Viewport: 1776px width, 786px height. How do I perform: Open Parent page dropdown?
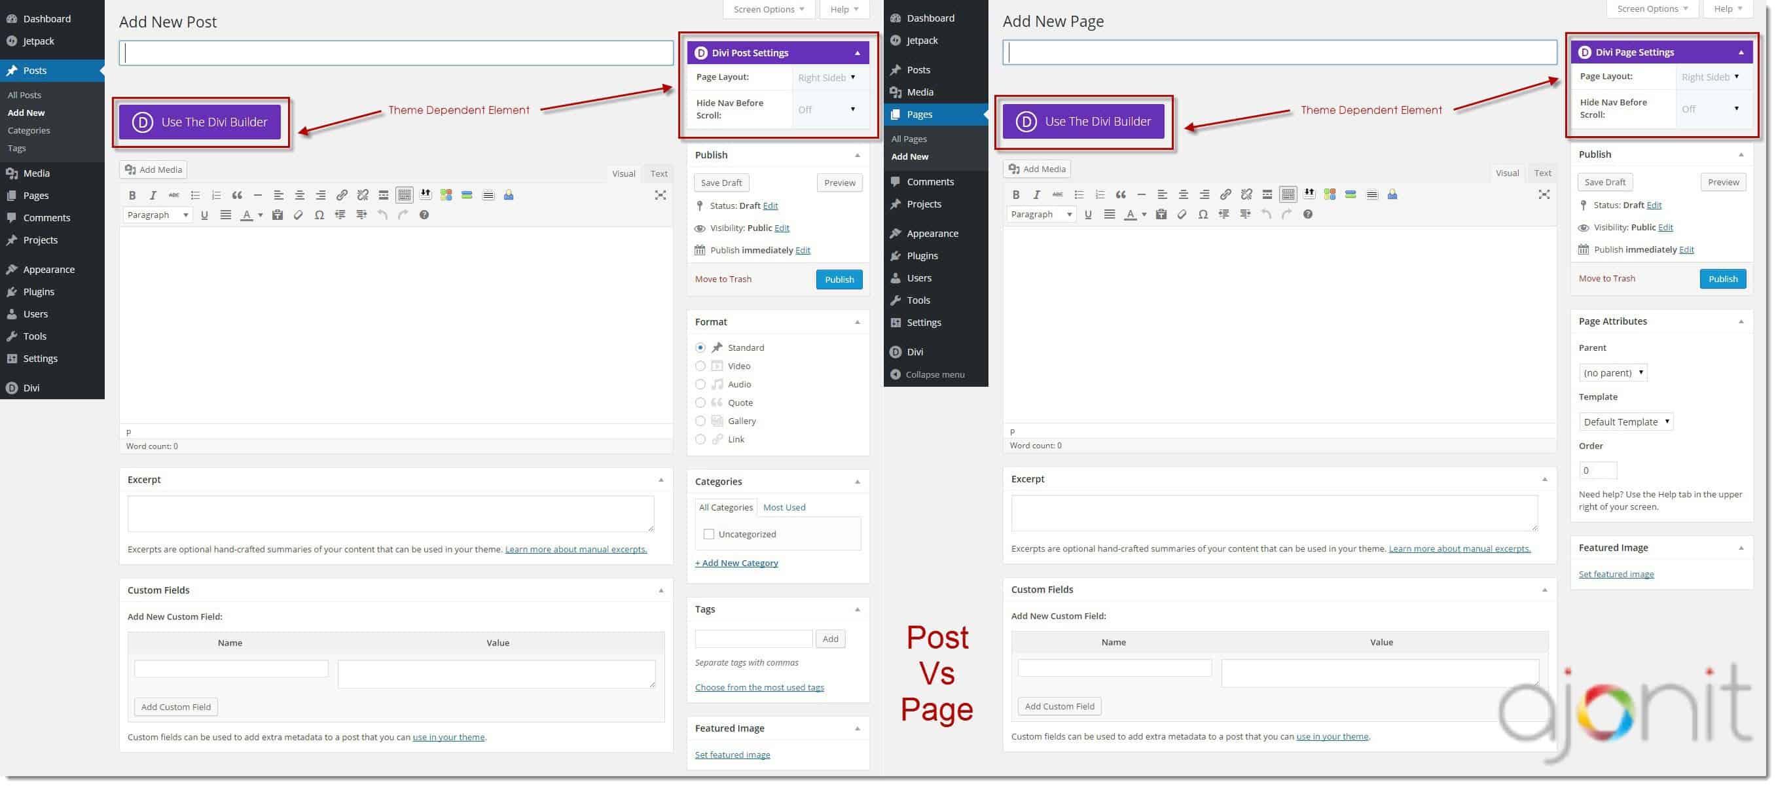[x=1612, y=373]
